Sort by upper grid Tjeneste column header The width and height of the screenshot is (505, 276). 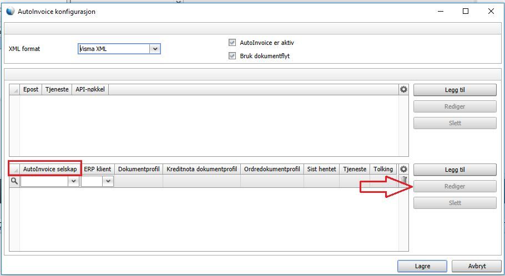(x=57, y=89)
